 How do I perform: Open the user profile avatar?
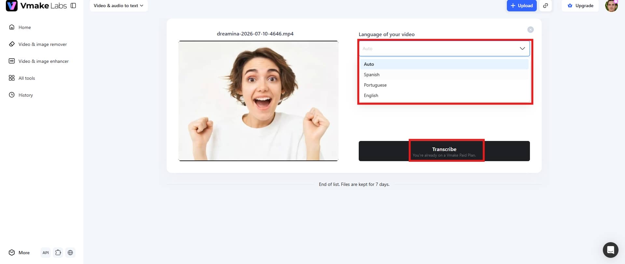point(611,6)
